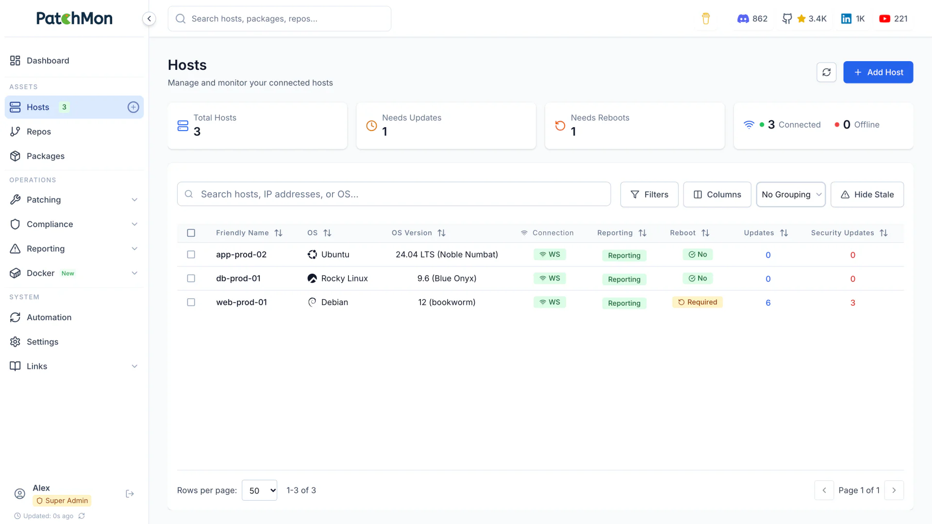
Task: Sort by OS Version column arrows
Action: (x=442, y=233)
